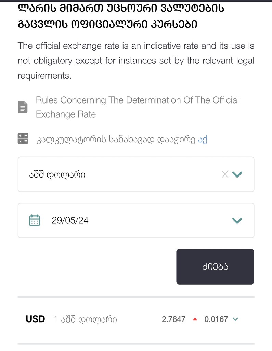The height and width of the screenshot is (351, 272).
Task: Expand the USD row details chevron
Action: tap(235, 319)
